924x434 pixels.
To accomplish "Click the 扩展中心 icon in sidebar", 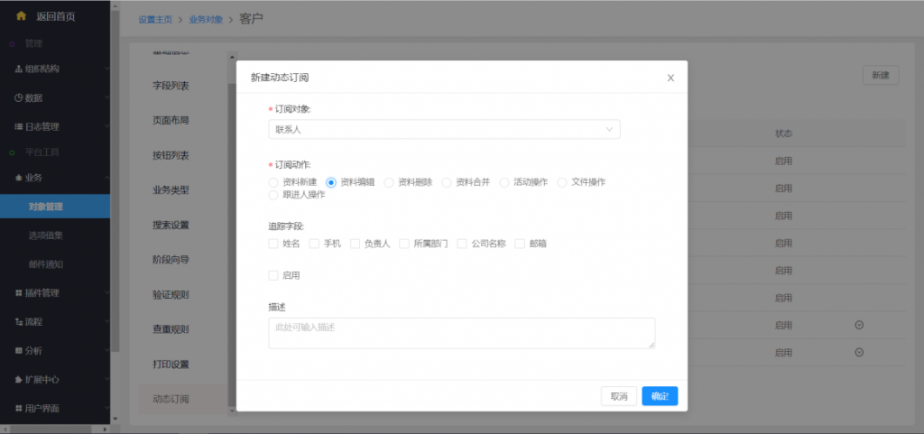I will (19, 379).
